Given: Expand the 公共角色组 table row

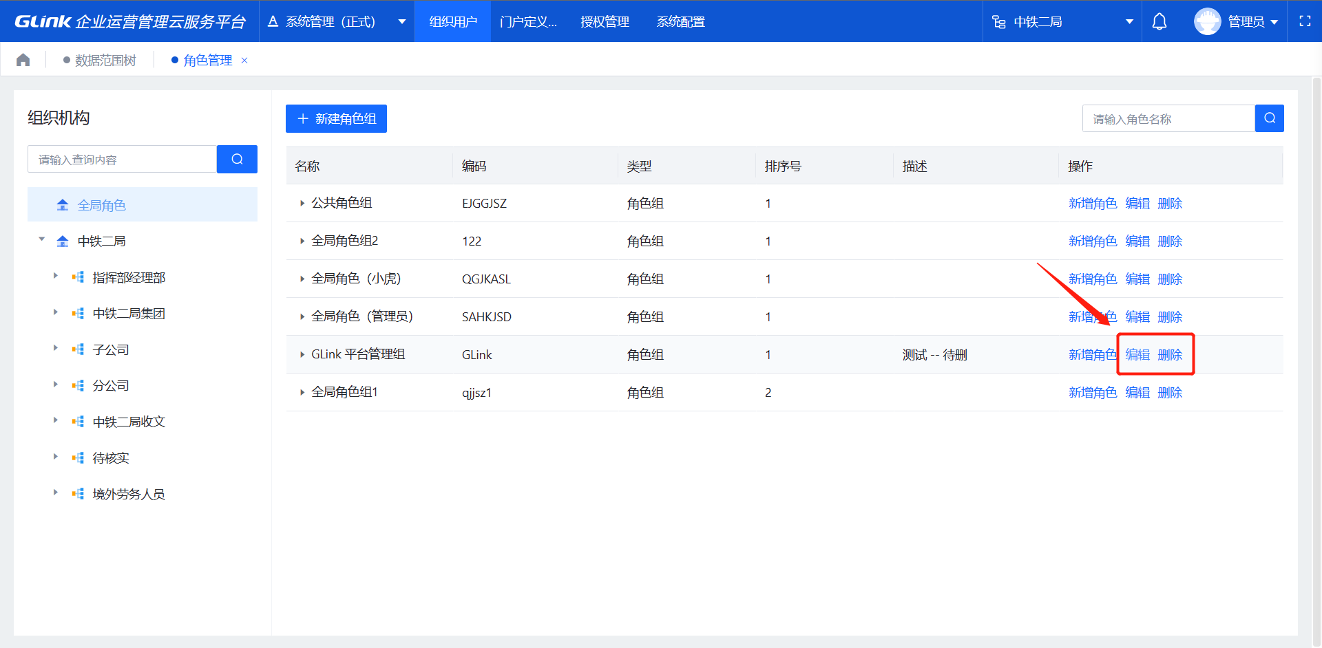Looking at the screenshot, I should (302, 203).
